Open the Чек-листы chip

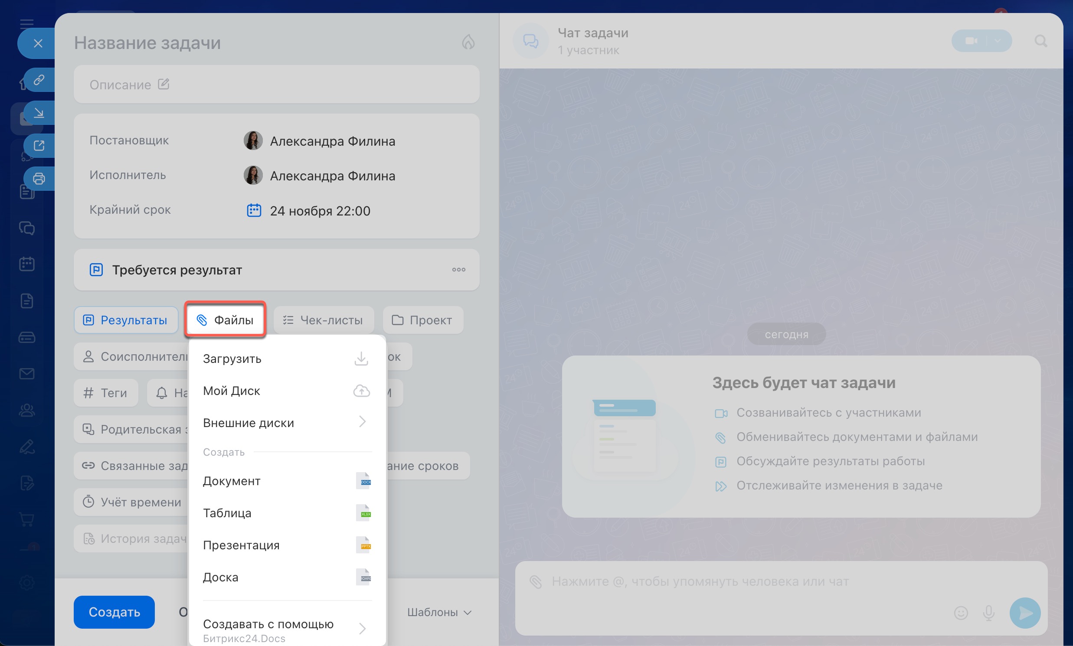tap(324, 320)
